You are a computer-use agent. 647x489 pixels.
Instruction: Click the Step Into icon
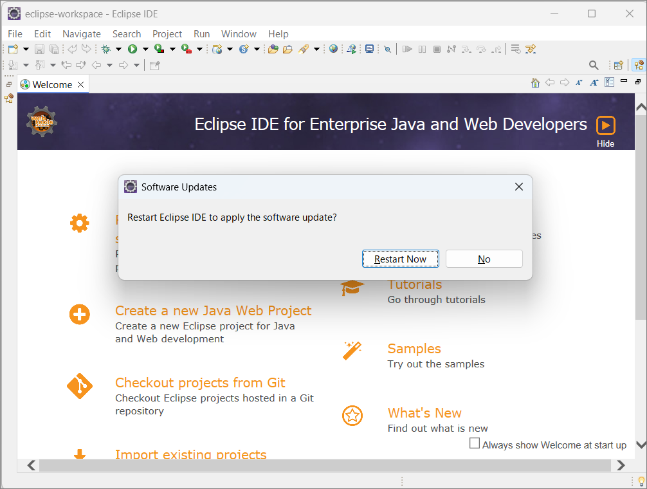tap(466, 49)
